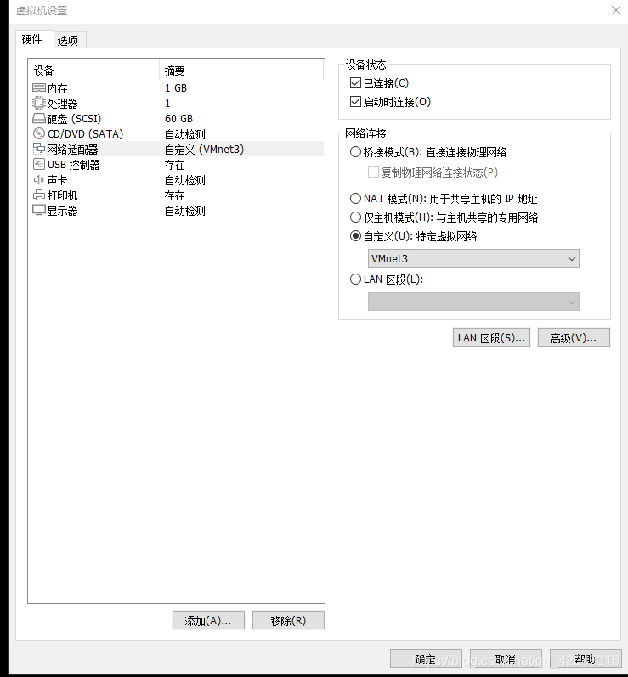Screen dimensions: 628x677
Task: Click the 添加(A)... button
Action: [x=208, y=620]
